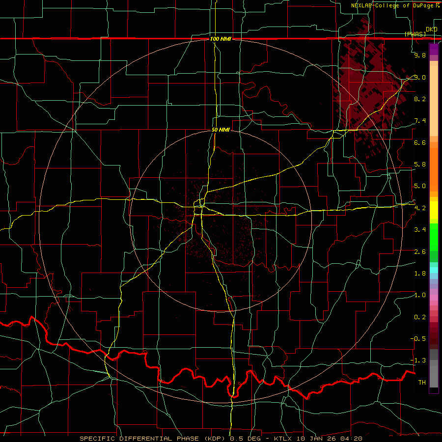This screenshot has width=442, height=442.
Task: Click the 1.8 value on the color scale
Action: [x=420, y=274]
